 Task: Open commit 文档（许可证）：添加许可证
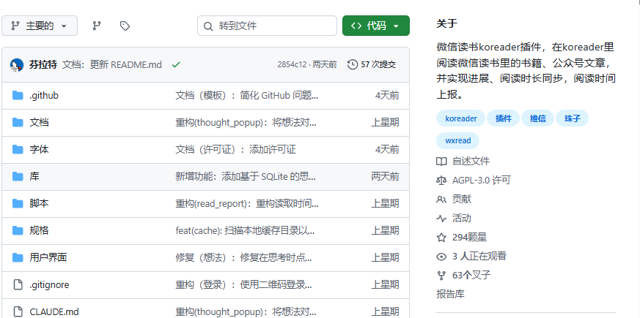[235, 149]
